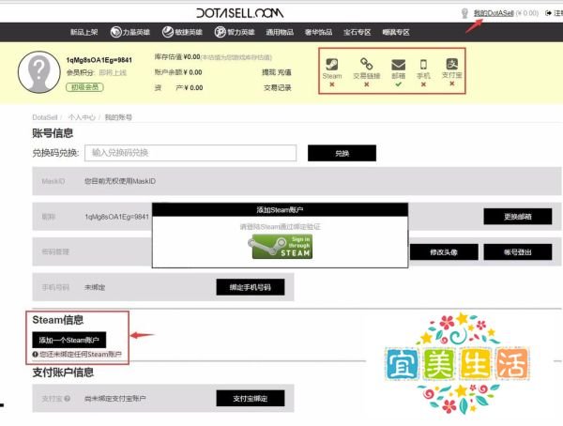This screenshot has width=563, height=426.
Task: Open the 宝石专区 menu item
Action: point(357,32)
